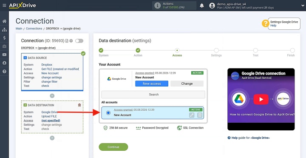Go to Main breadcrumb

[x=19, y=29]
